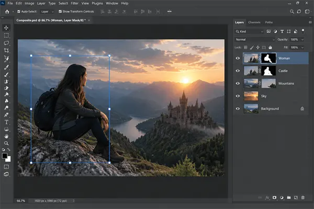Screen dimensions: 314x209
Task: Create new adjustment layer icon
Action: point(282,198)
